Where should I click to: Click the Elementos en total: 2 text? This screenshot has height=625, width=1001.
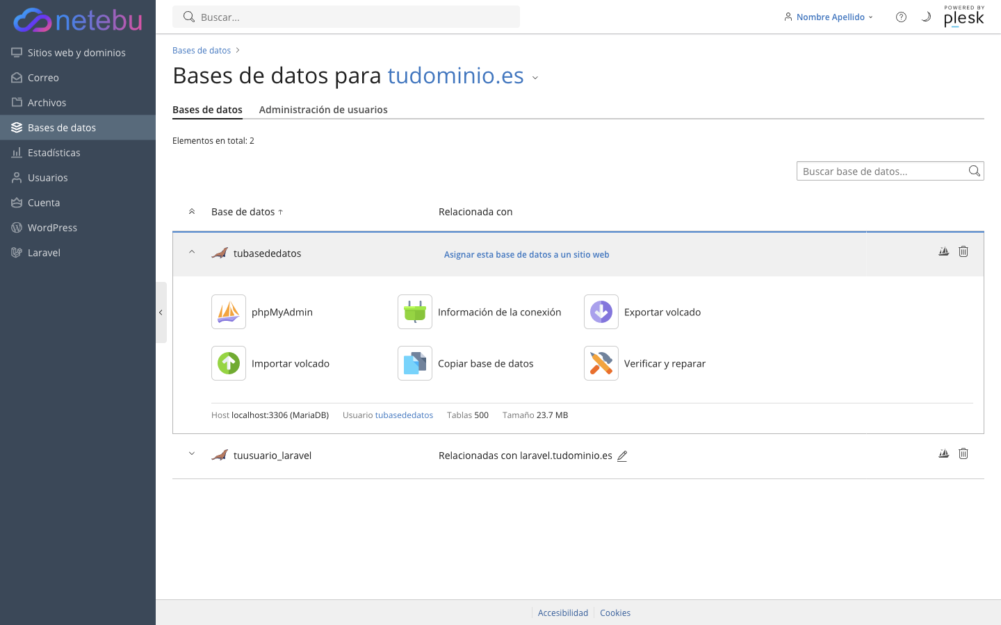click(x=213, y=141)
